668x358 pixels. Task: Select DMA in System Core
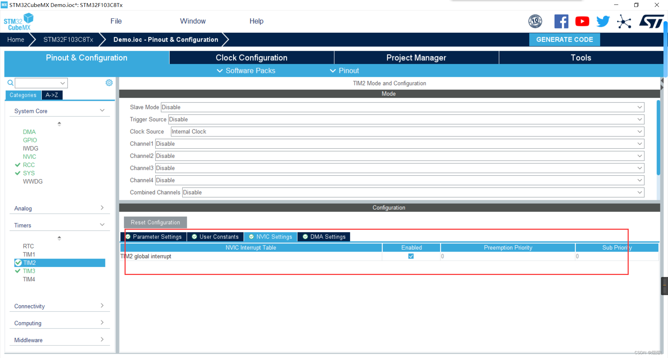[x=29, y=132]
